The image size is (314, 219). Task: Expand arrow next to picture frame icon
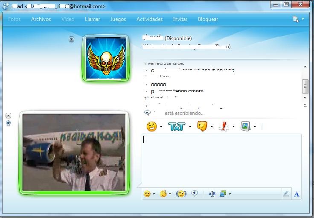[x=255, y=127]
